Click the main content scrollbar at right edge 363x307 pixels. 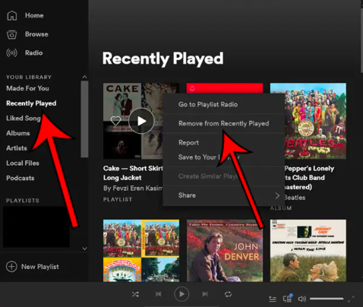click(361, 40)
